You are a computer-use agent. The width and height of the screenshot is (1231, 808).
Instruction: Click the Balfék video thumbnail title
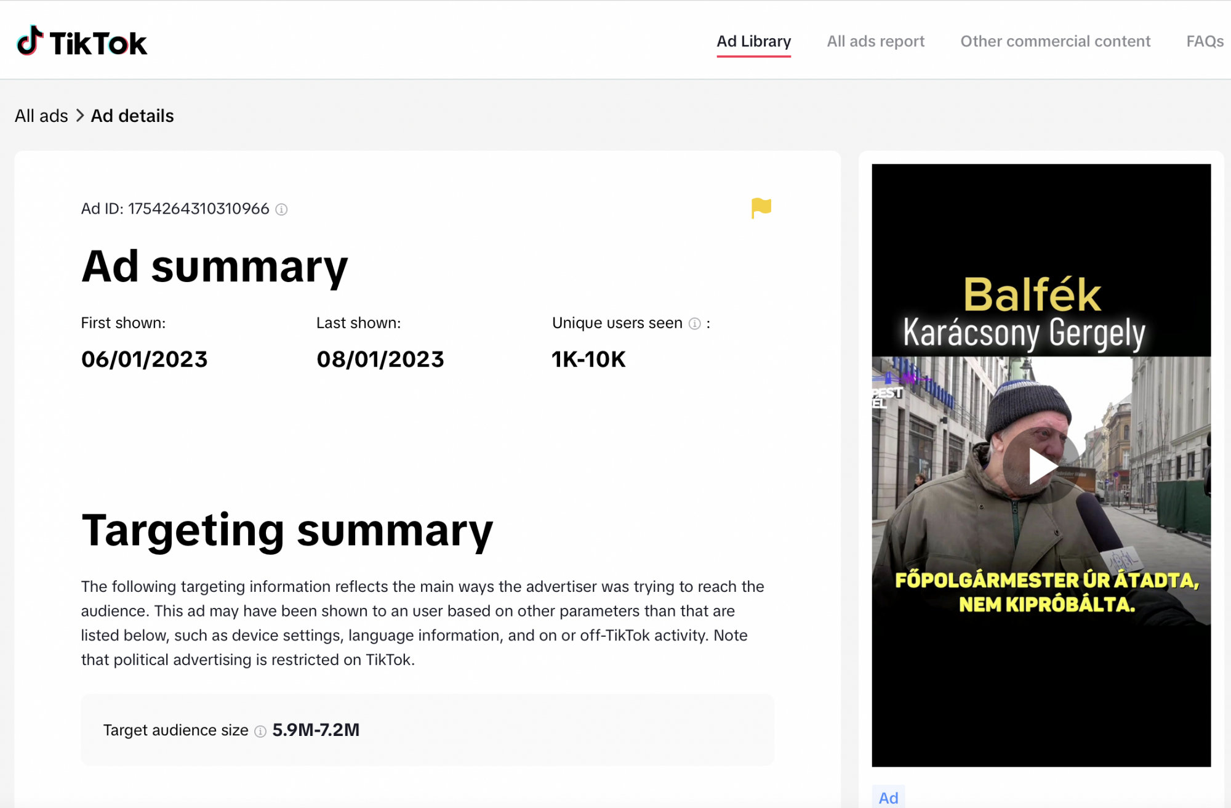pyautogui.click(x=1032, y=294)
